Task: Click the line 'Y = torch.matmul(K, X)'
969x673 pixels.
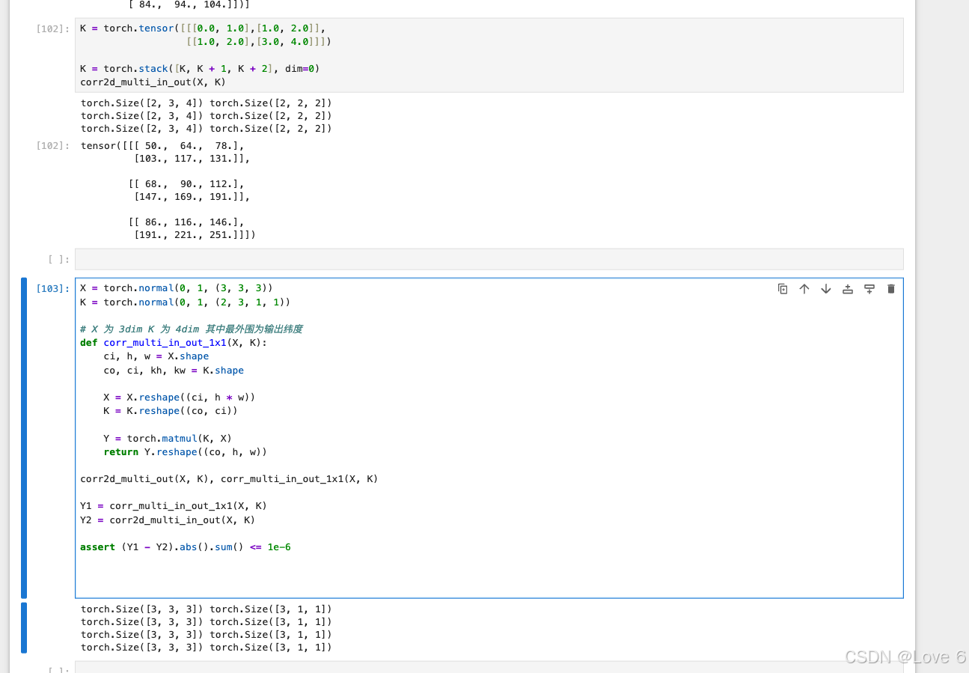Action: click(x=168, y=439)
